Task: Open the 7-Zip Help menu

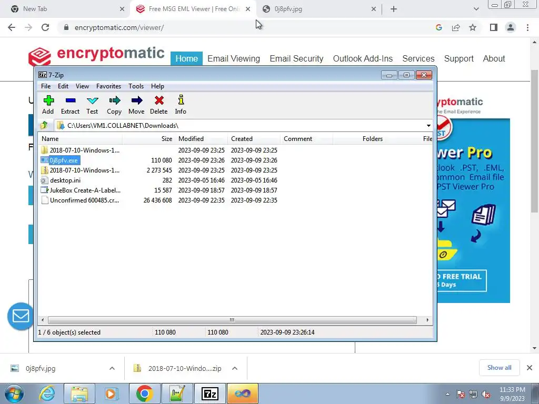Action: click(x=157, y=86)
